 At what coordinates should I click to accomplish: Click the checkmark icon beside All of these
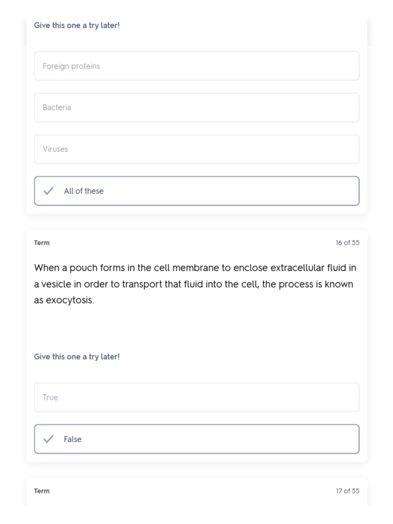point(49,191)
